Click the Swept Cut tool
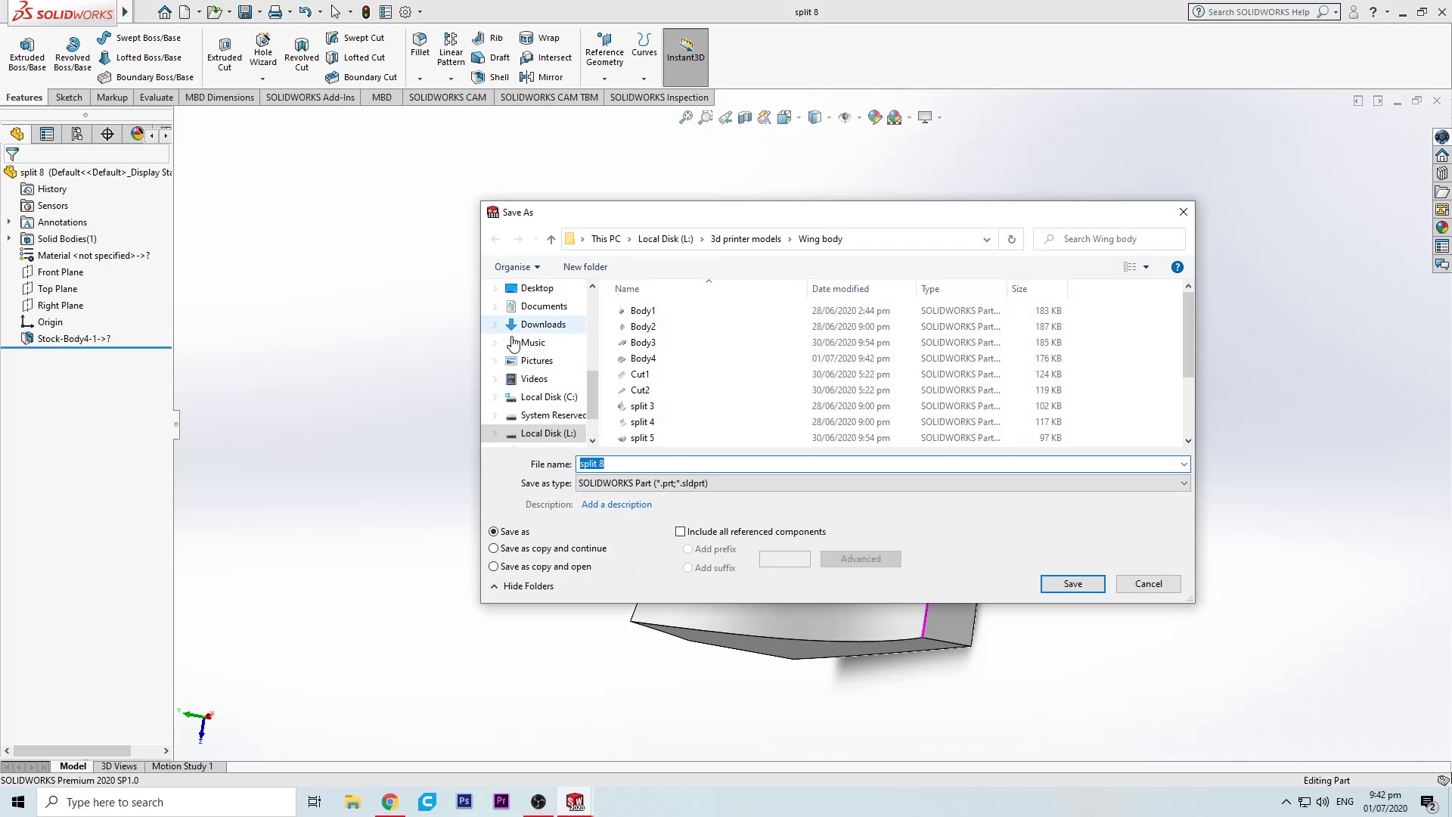 point(355,38)
